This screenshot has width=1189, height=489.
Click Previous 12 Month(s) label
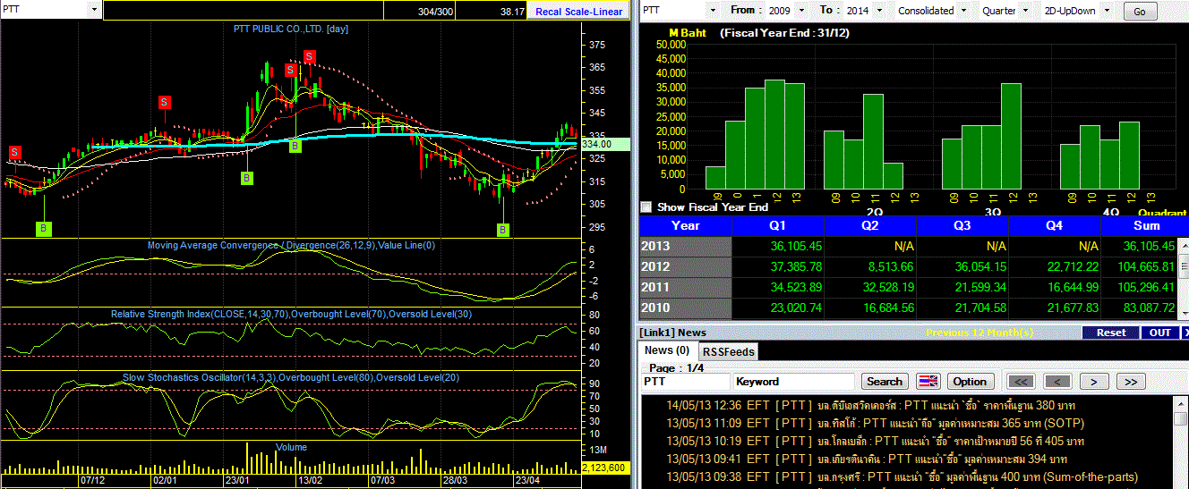coord(979,333)
